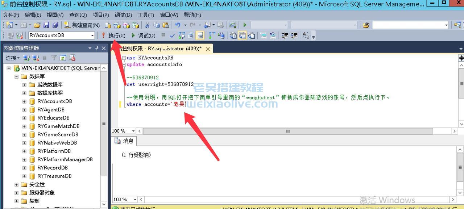464x209 pixels.
Task: Click the Open File folder icon
Action: pyautogui.click(x=37, y=25)
